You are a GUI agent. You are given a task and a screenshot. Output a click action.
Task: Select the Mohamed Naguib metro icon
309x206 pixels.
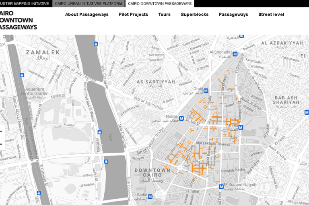coord(221,187)
